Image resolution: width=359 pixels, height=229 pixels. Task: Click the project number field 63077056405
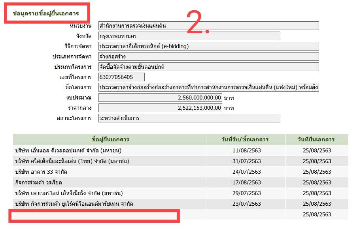(121, 77)
